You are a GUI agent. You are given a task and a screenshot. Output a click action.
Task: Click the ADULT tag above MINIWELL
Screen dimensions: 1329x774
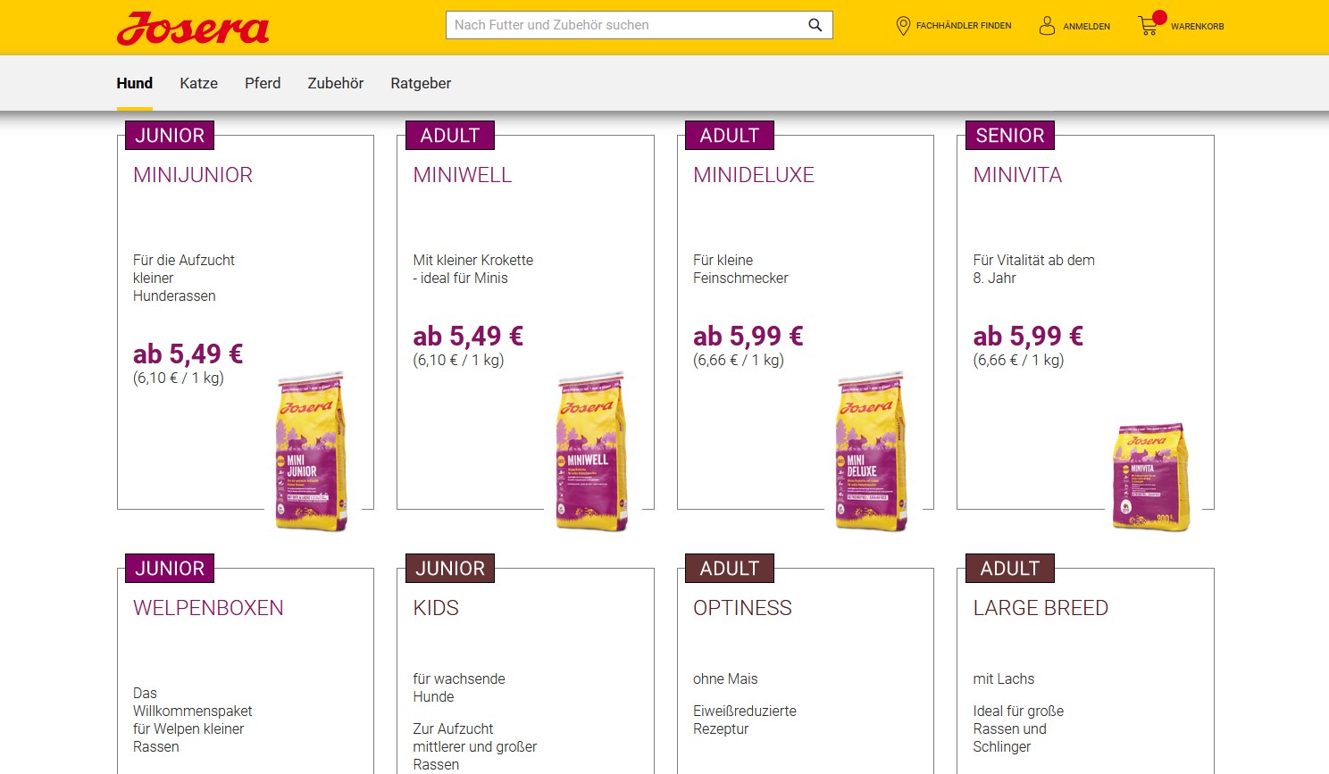coord(450,136)
